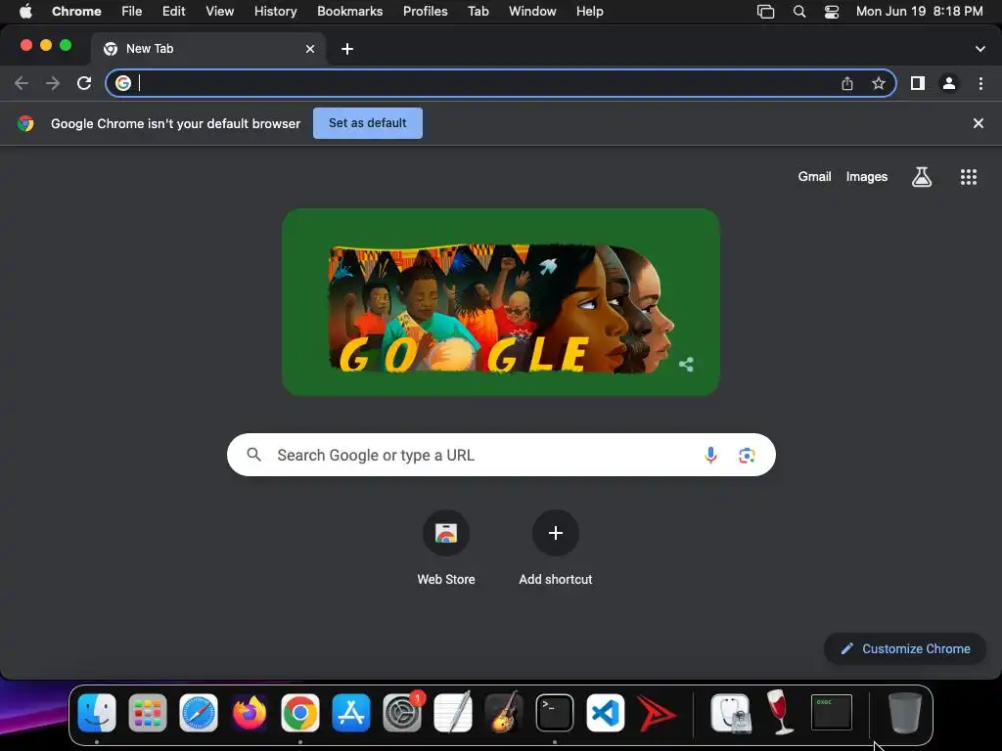1002x751 pixels.
Task: Launch Firefox from the Dock
Action: [x=250, y=713]
